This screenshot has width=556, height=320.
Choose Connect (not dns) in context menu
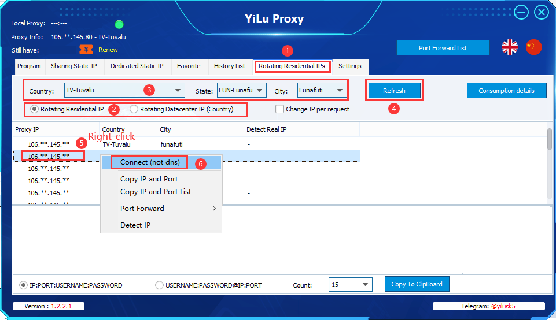[x=150, y=162]
